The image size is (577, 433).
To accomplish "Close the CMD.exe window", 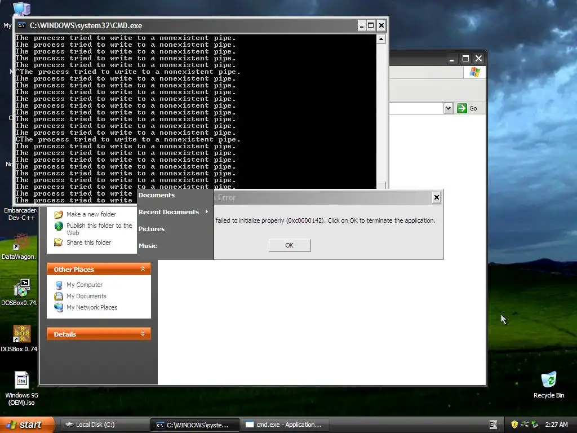I will 381,25.
